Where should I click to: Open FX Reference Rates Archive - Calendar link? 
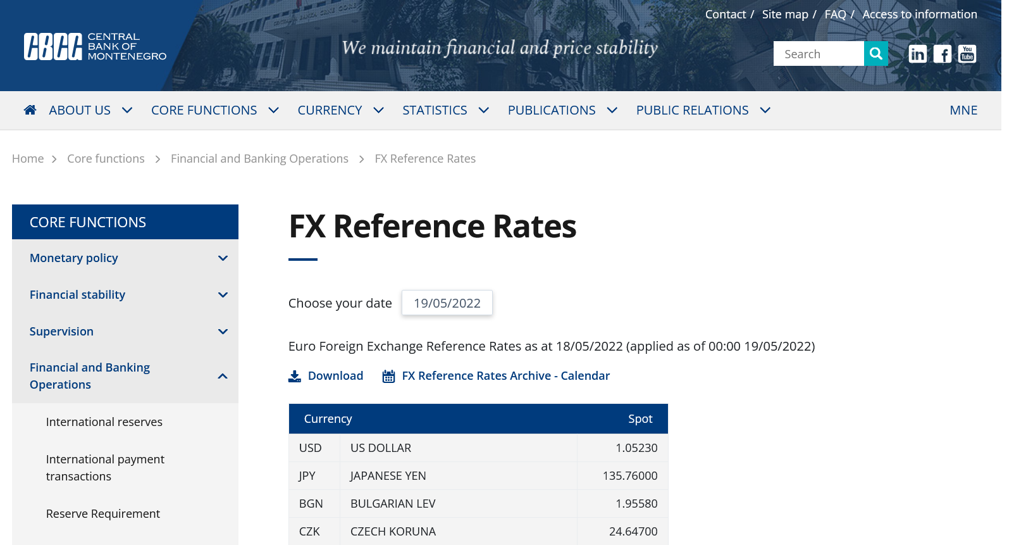tap(505, 376)
